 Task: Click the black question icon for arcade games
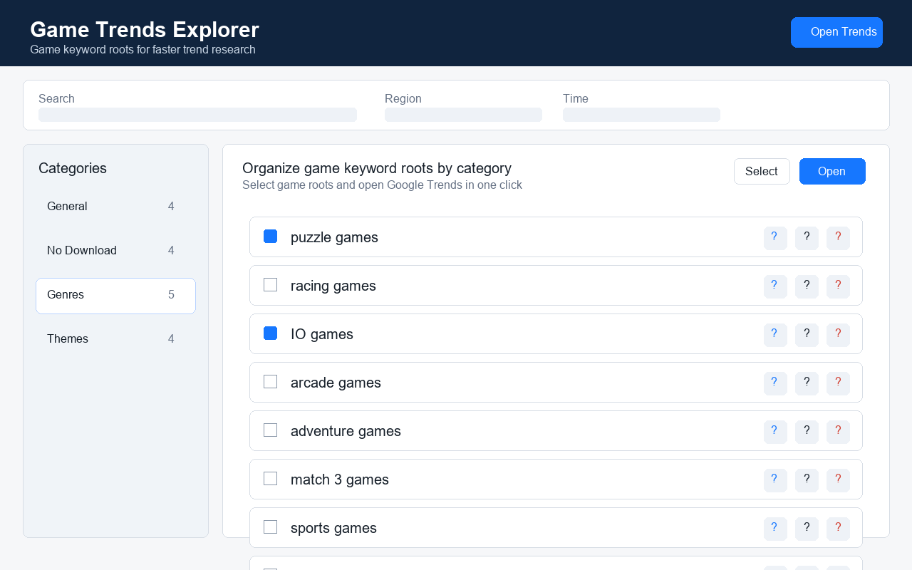807,383
